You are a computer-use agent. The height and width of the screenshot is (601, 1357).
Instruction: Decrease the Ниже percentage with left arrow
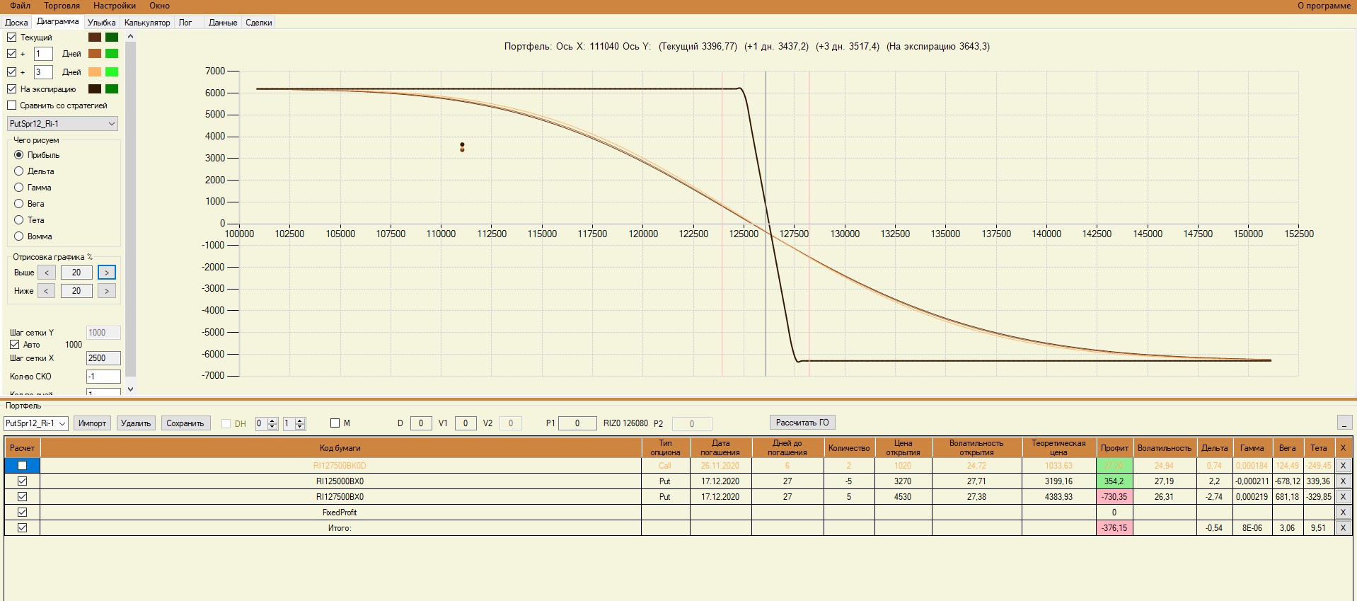47,291
